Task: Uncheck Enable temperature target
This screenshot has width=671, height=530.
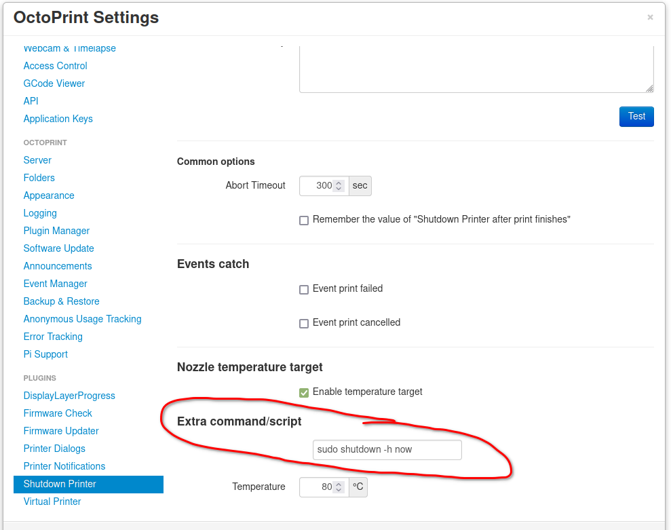Action: 304,392
